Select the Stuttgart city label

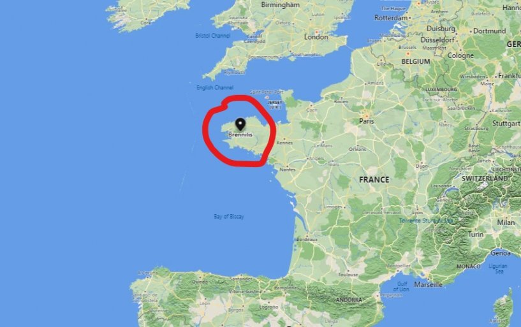click(x=506, y=124)
